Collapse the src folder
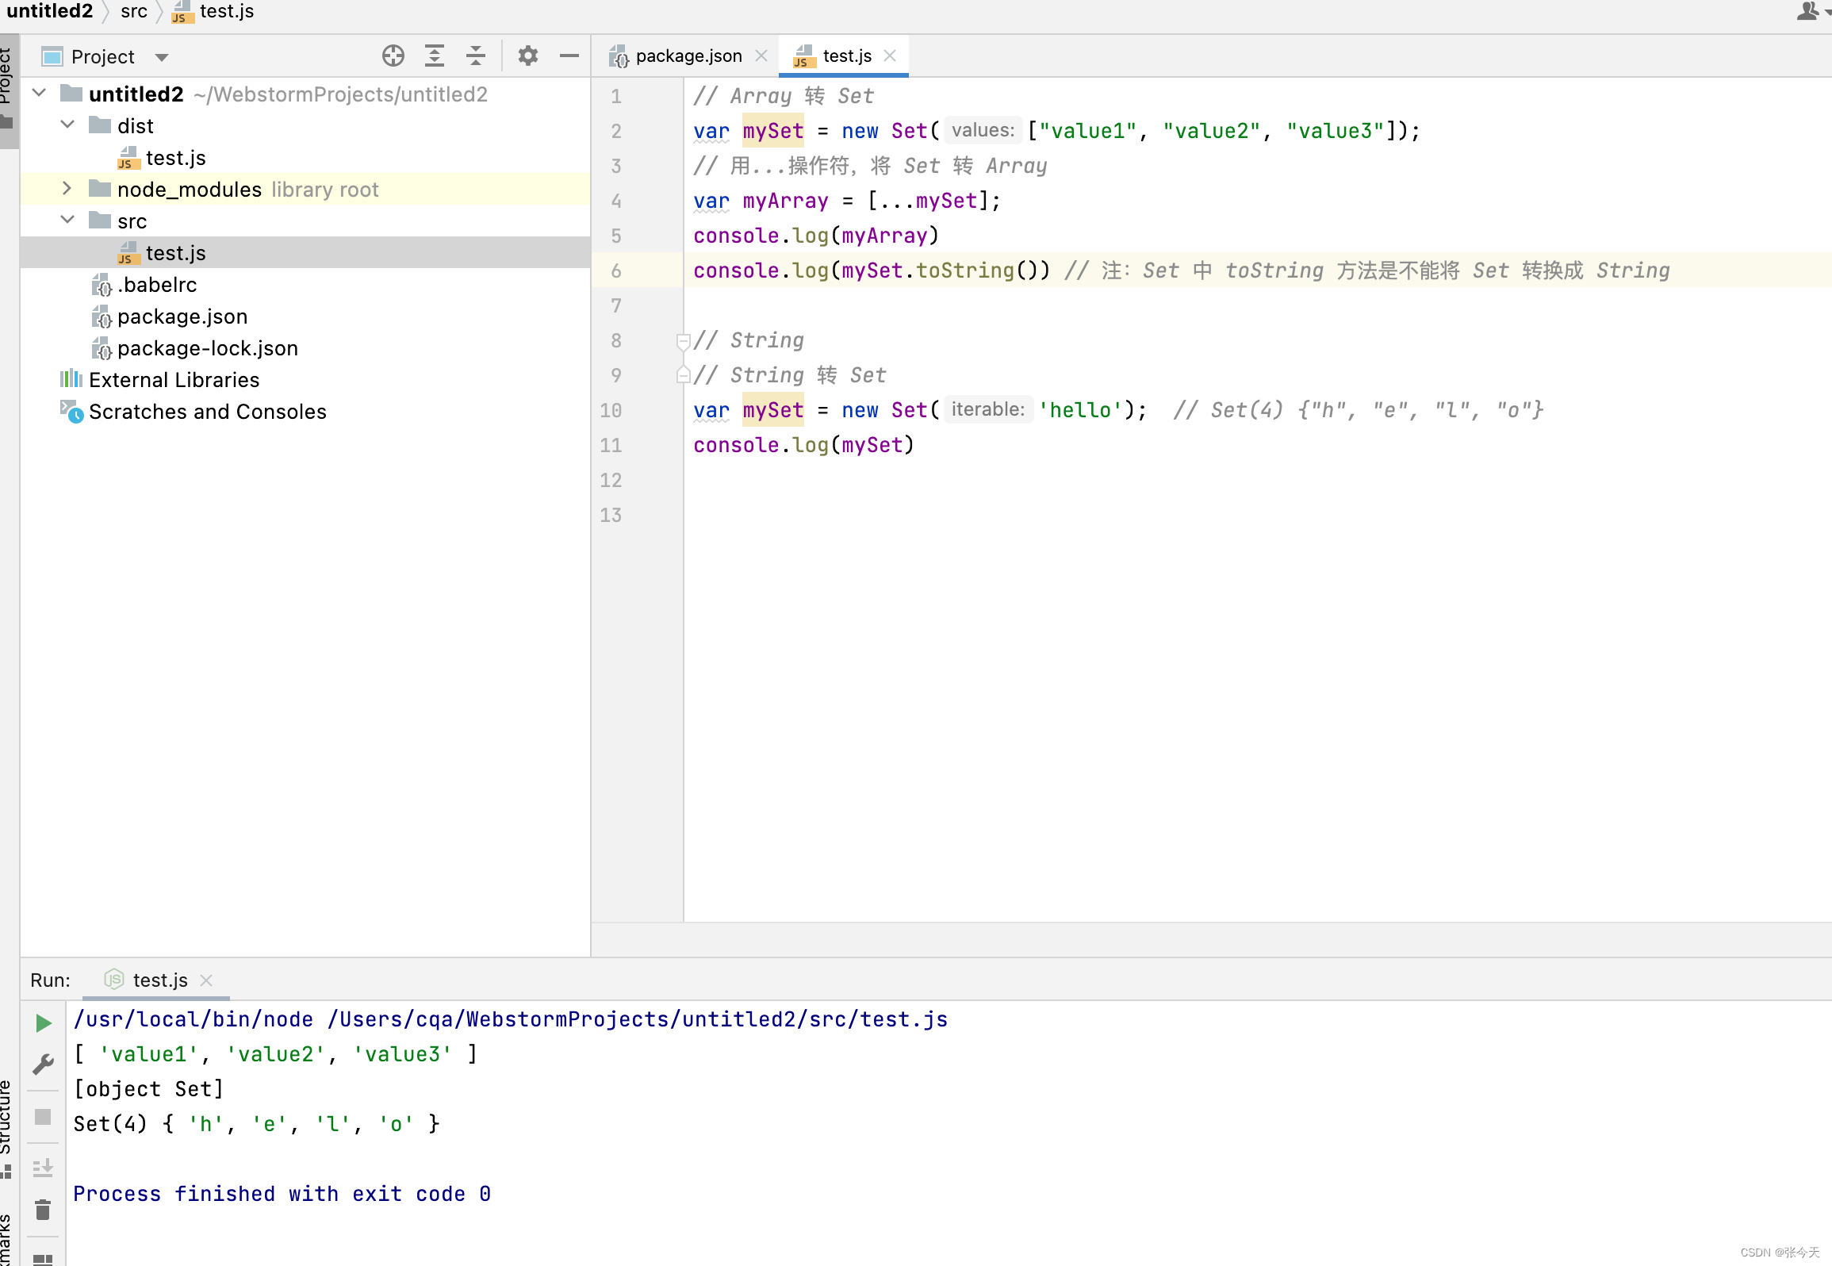The width and height of the screenshot is (1832, 1266). tap(67, 221)
